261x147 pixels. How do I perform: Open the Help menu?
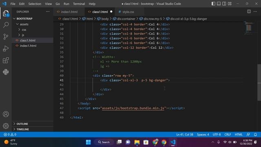[x=92, y=4]
